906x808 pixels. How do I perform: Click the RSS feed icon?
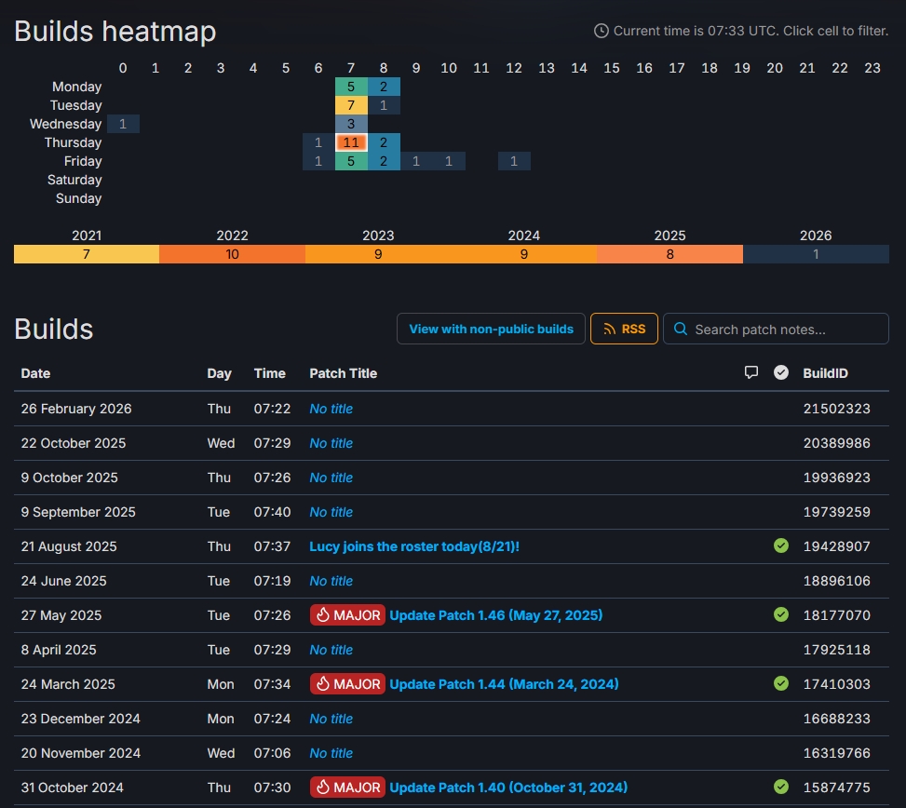609,330
